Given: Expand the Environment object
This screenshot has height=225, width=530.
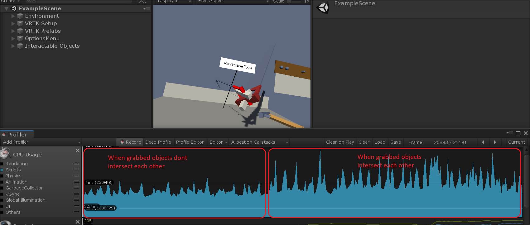Looking at the screenshot, I should point(13,16).
